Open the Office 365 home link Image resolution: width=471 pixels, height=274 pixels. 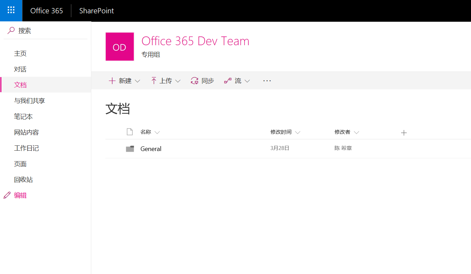pyautogui.click(x=46, y=11)
